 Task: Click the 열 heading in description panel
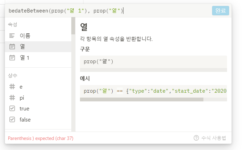84,27
